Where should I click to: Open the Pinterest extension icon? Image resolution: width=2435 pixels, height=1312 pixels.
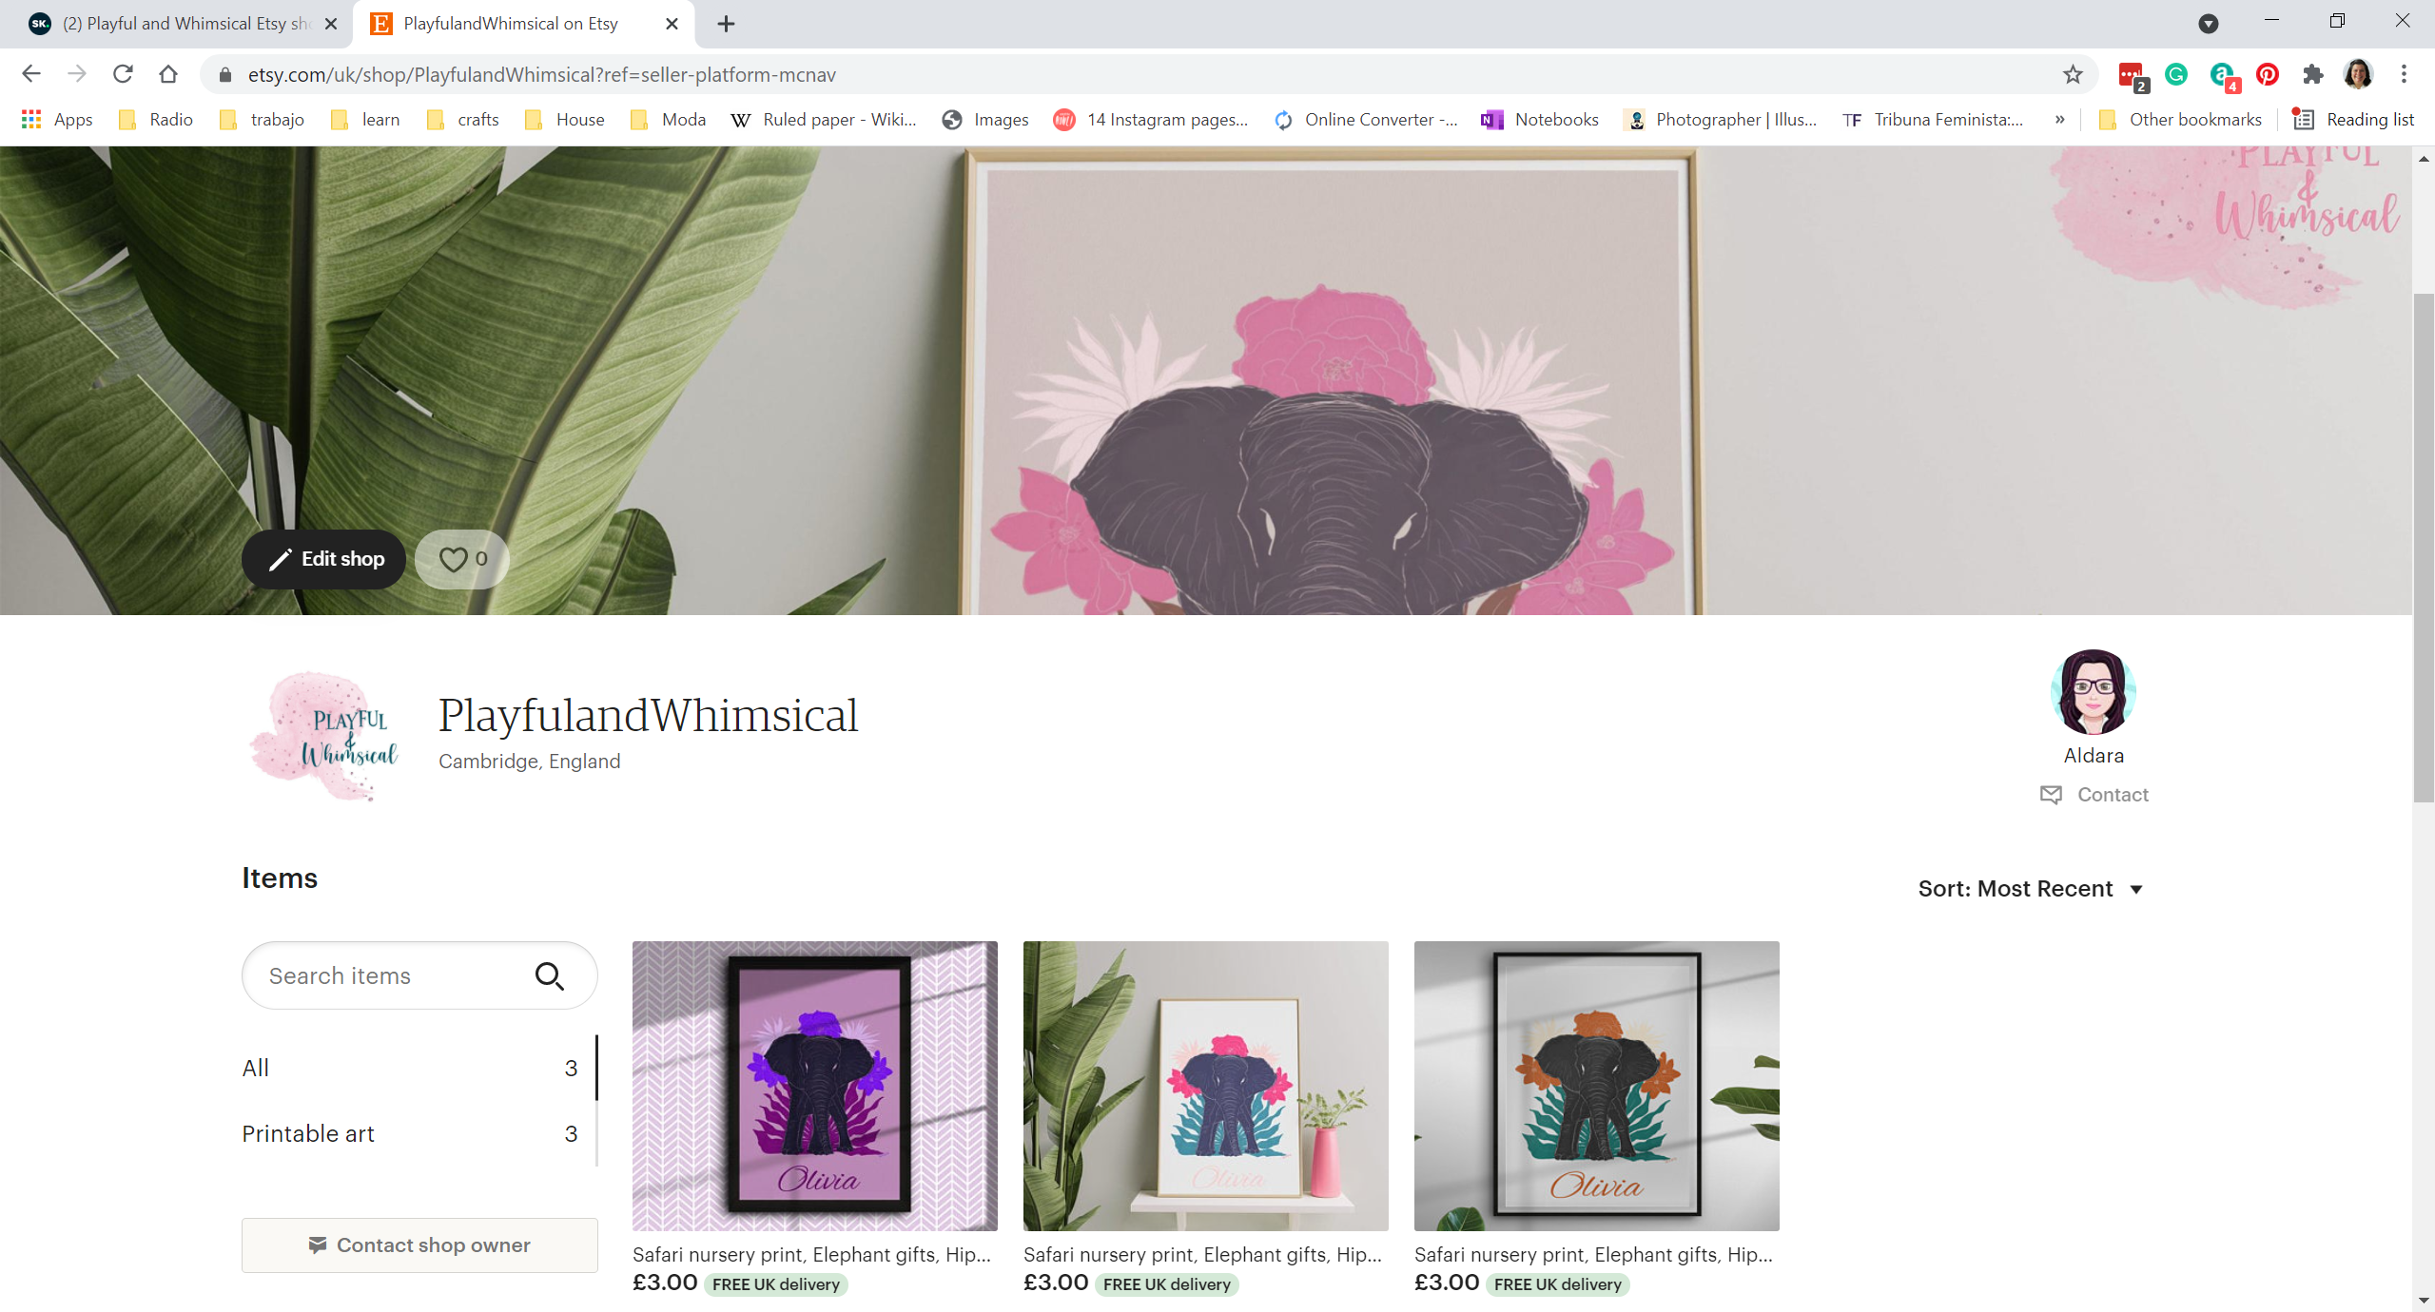coord(2268,74)
